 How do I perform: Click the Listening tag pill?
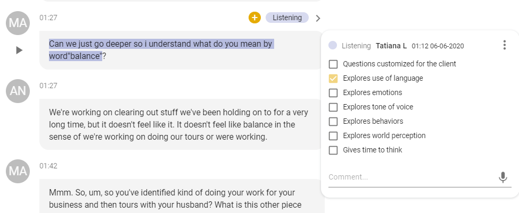[287, 18]
